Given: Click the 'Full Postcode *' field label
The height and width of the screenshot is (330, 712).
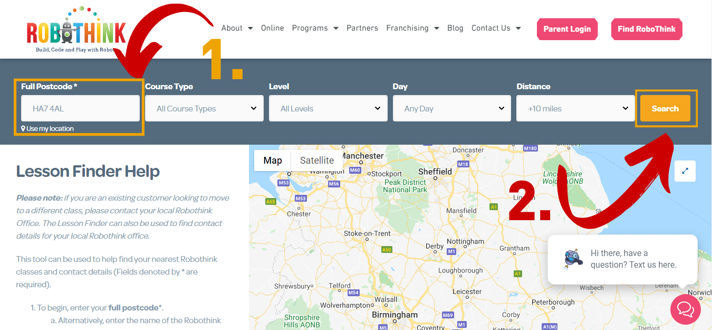Looking at the screenshot, I should [50, 86].
